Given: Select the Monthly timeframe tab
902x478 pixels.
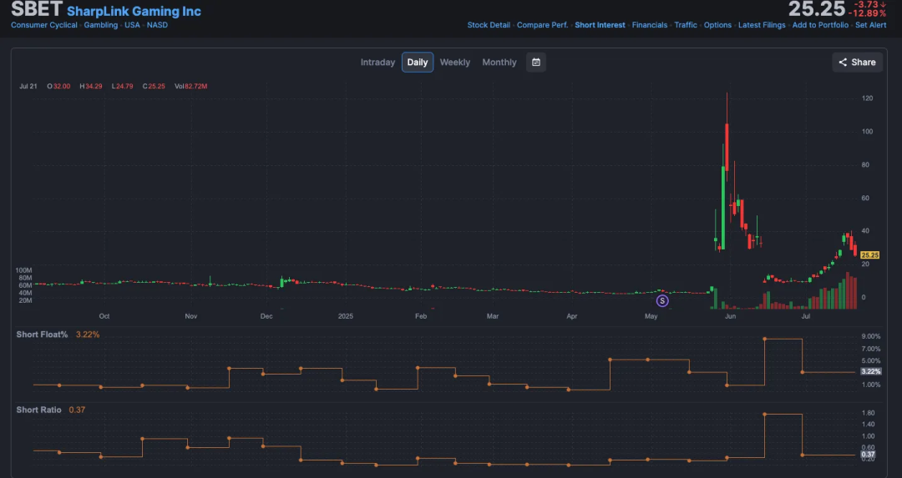Looking at the screenshot, I should click(499, 63).
